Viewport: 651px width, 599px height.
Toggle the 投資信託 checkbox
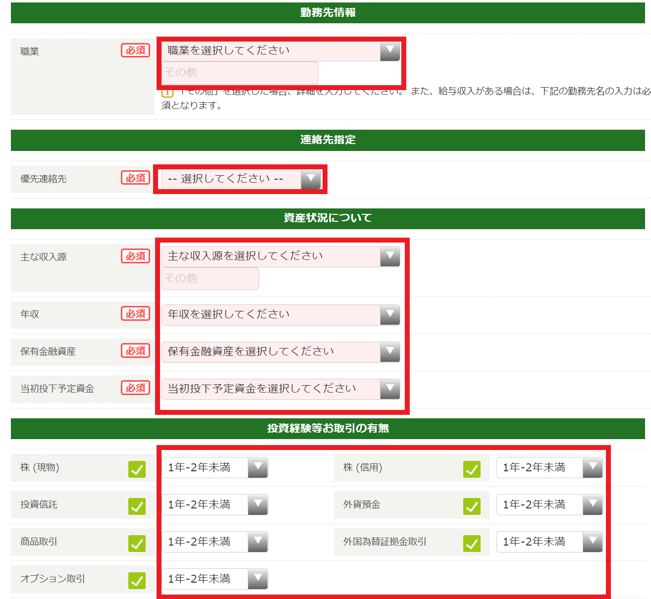pos(137,506)
